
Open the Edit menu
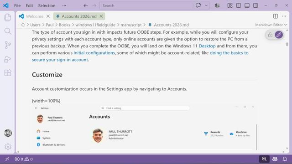[x=29, y=5]
